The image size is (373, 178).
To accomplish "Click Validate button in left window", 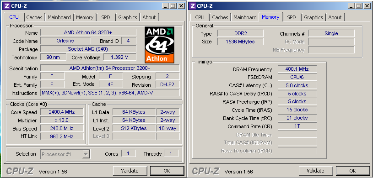I will 130,171.
